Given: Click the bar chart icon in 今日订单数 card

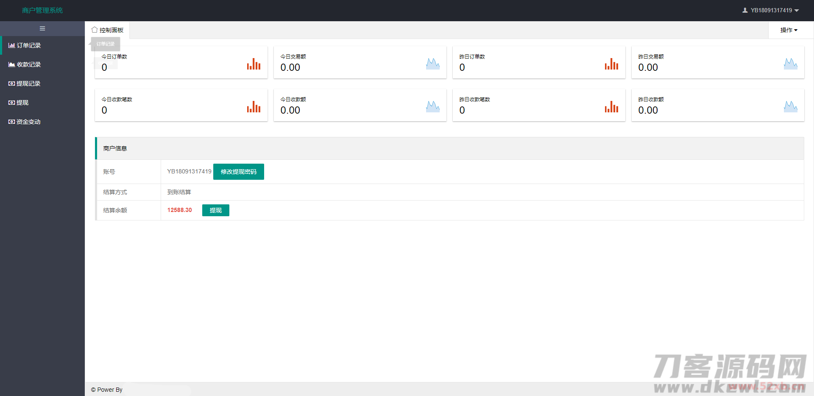Looking at the screenshot, I should click(254, 64).
